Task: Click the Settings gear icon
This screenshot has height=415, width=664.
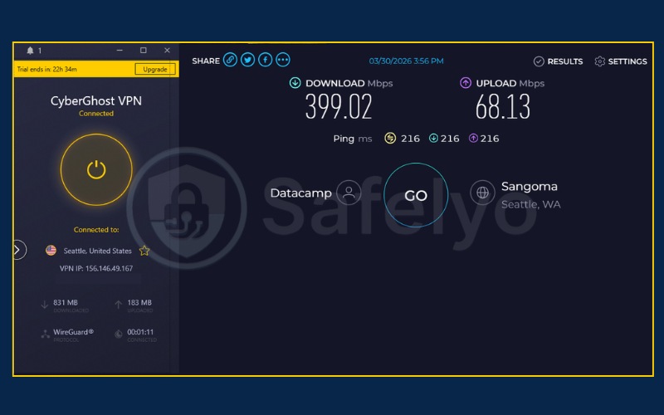Action: tap(599, 61)
